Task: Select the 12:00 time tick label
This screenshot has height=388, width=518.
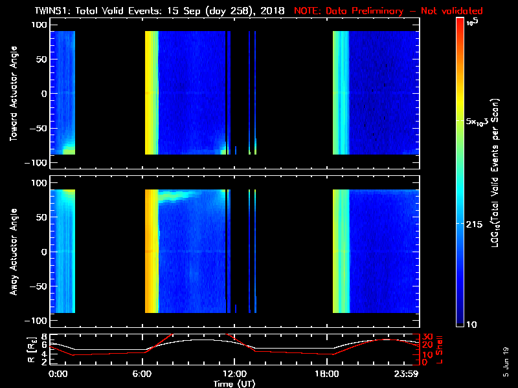Action: click(234, 374)
